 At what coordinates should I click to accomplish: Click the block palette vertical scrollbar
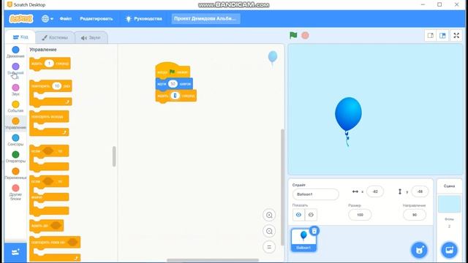(x=114, y=156)
